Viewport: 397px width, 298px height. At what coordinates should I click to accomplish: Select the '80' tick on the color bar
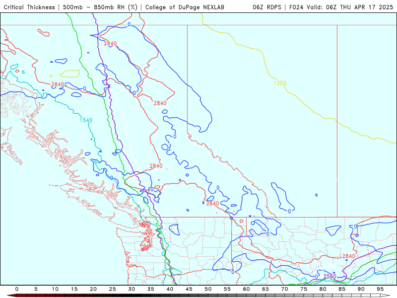click(323, 289)
